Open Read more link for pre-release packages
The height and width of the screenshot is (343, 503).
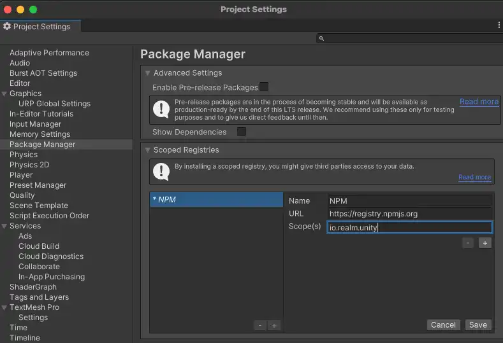[x=479, y=102]
